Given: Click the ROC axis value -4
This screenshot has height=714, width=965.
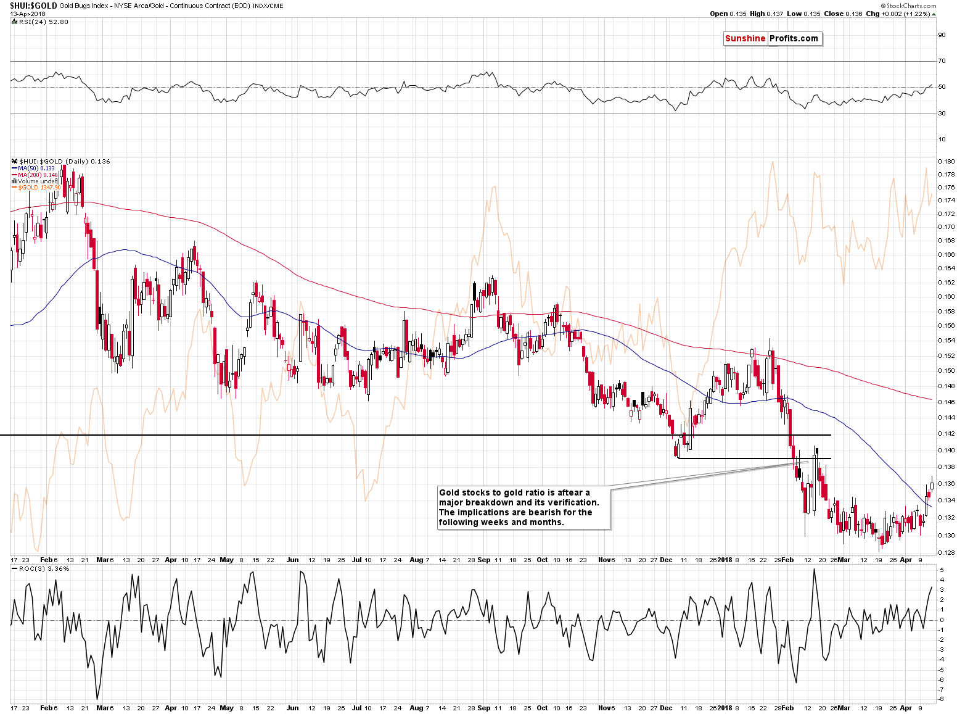Looking at the screenshot, I should coord(942,660).
